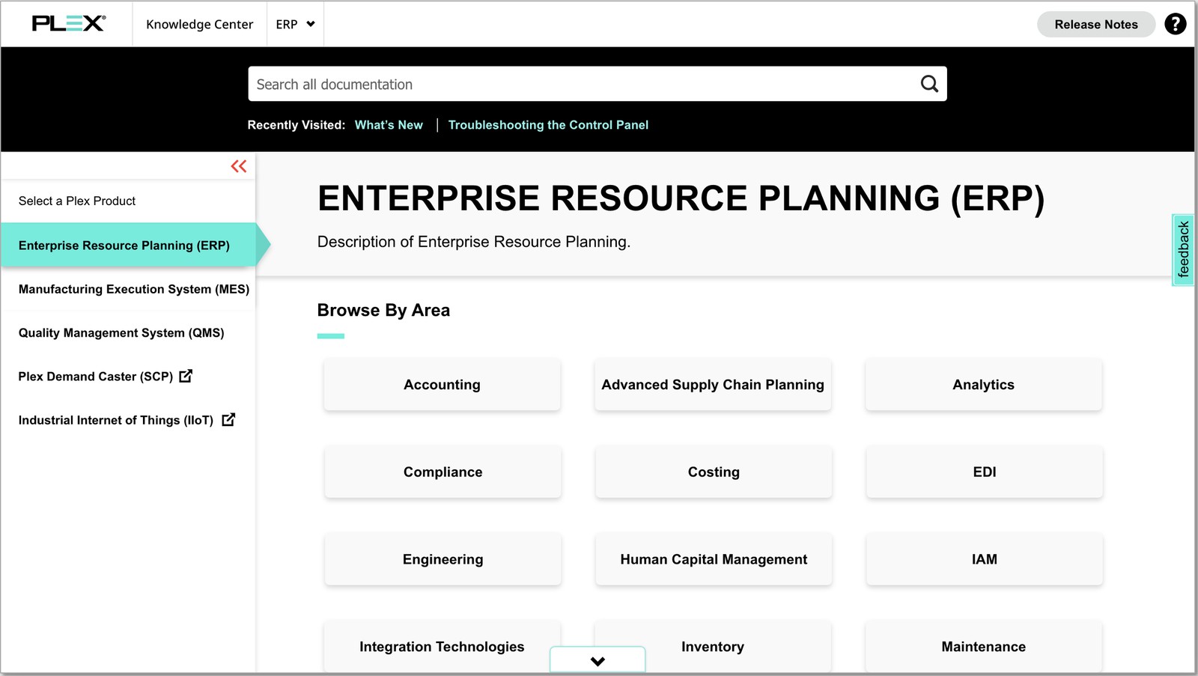Open Troubleshooting the Control Panel link

pos(548,125)
